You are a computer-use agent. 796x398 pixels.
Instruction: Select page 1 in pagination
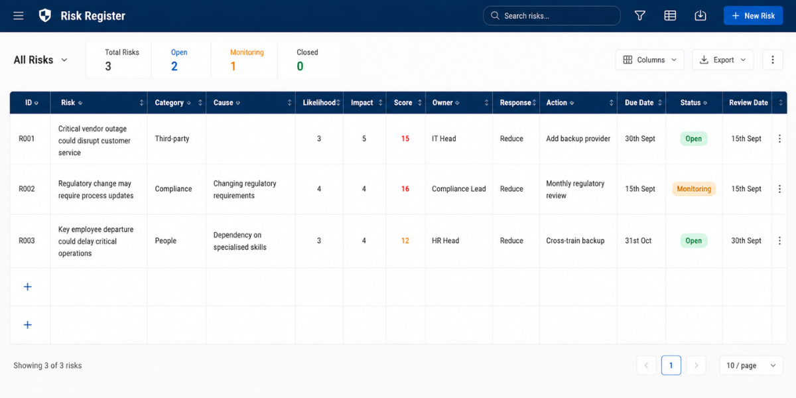[671, 365]
